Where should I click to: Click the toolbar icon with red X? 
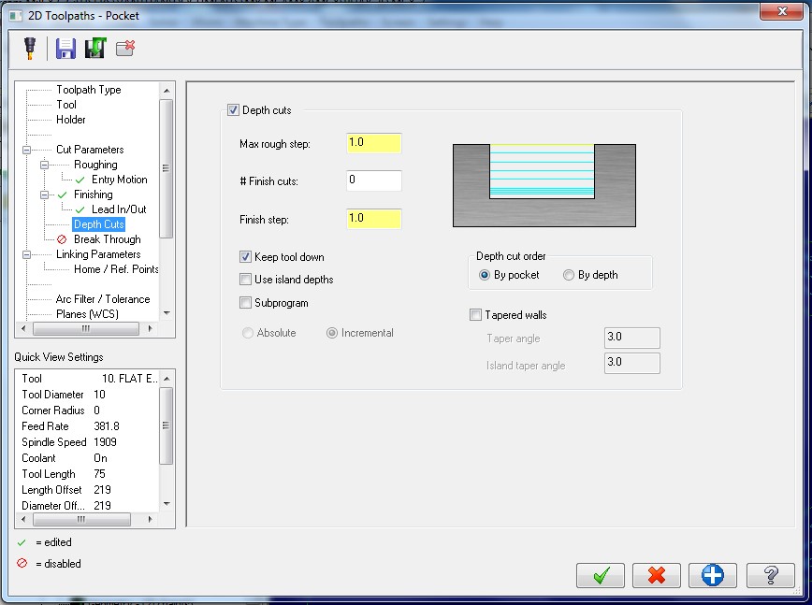click(125, 48)
